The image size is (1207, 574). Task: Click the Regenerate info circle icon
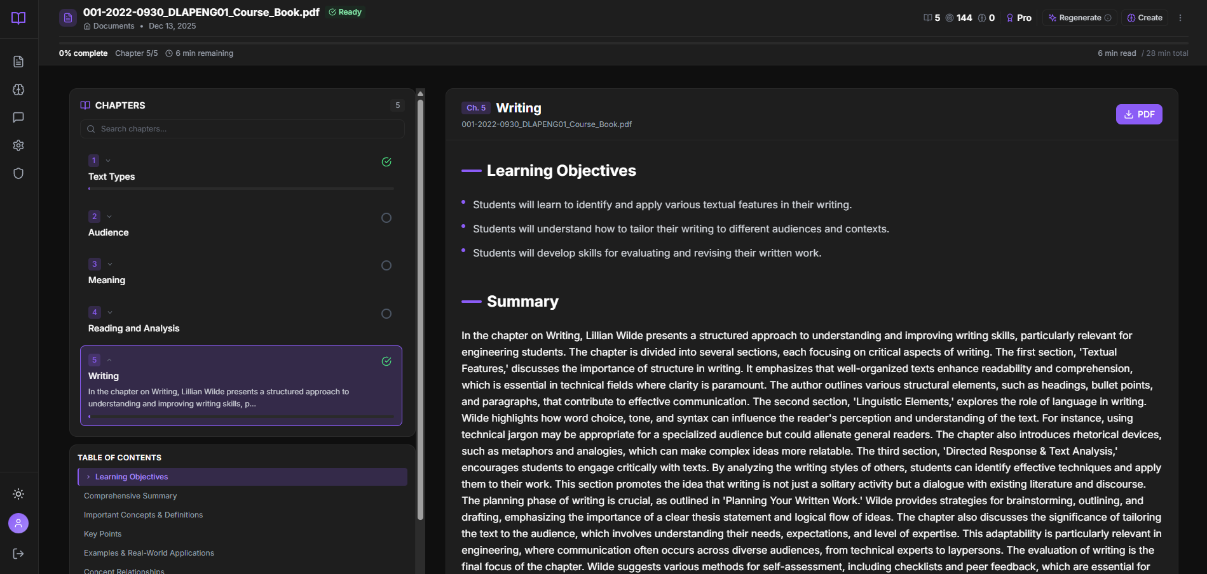[x=1108, y=18]
